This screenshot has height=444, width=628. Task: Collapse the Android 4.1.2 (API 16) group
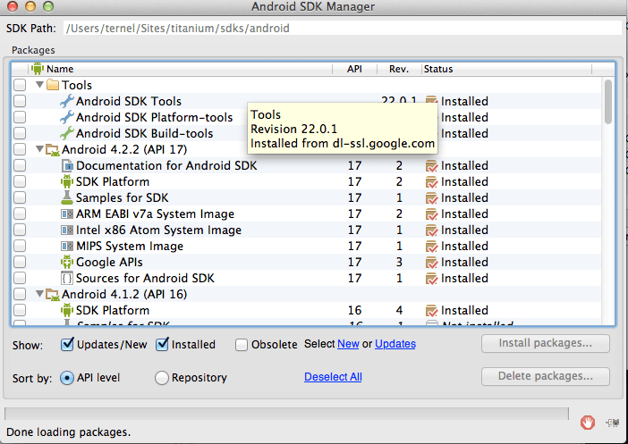coord(39,295)
